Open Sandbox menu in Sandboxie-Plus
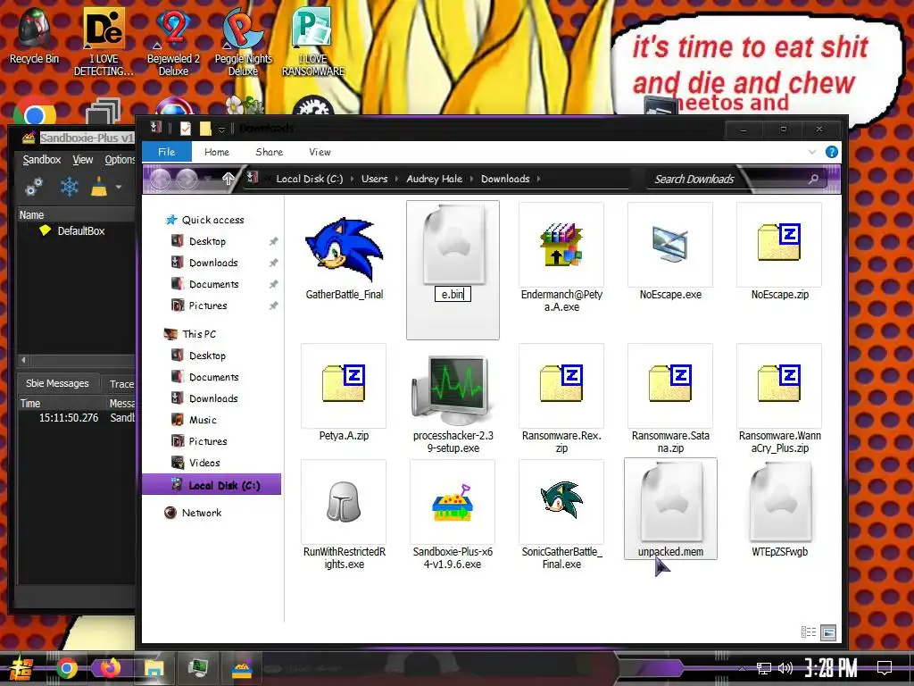Screen dimensions: 914x686 (41, 159)
